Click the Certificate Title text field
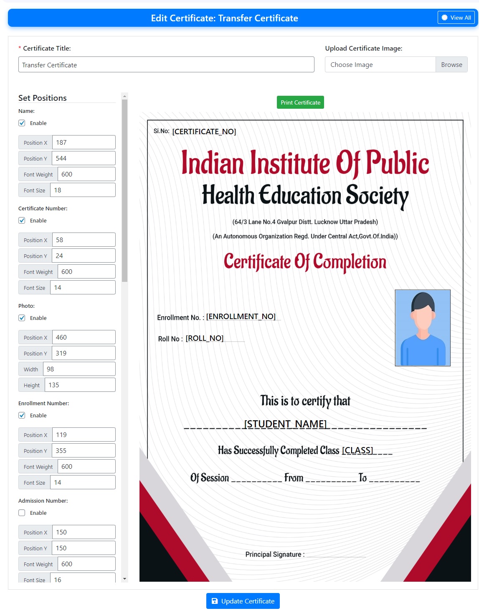The width and height of the screenshot is (479, 616). (166, 64)
